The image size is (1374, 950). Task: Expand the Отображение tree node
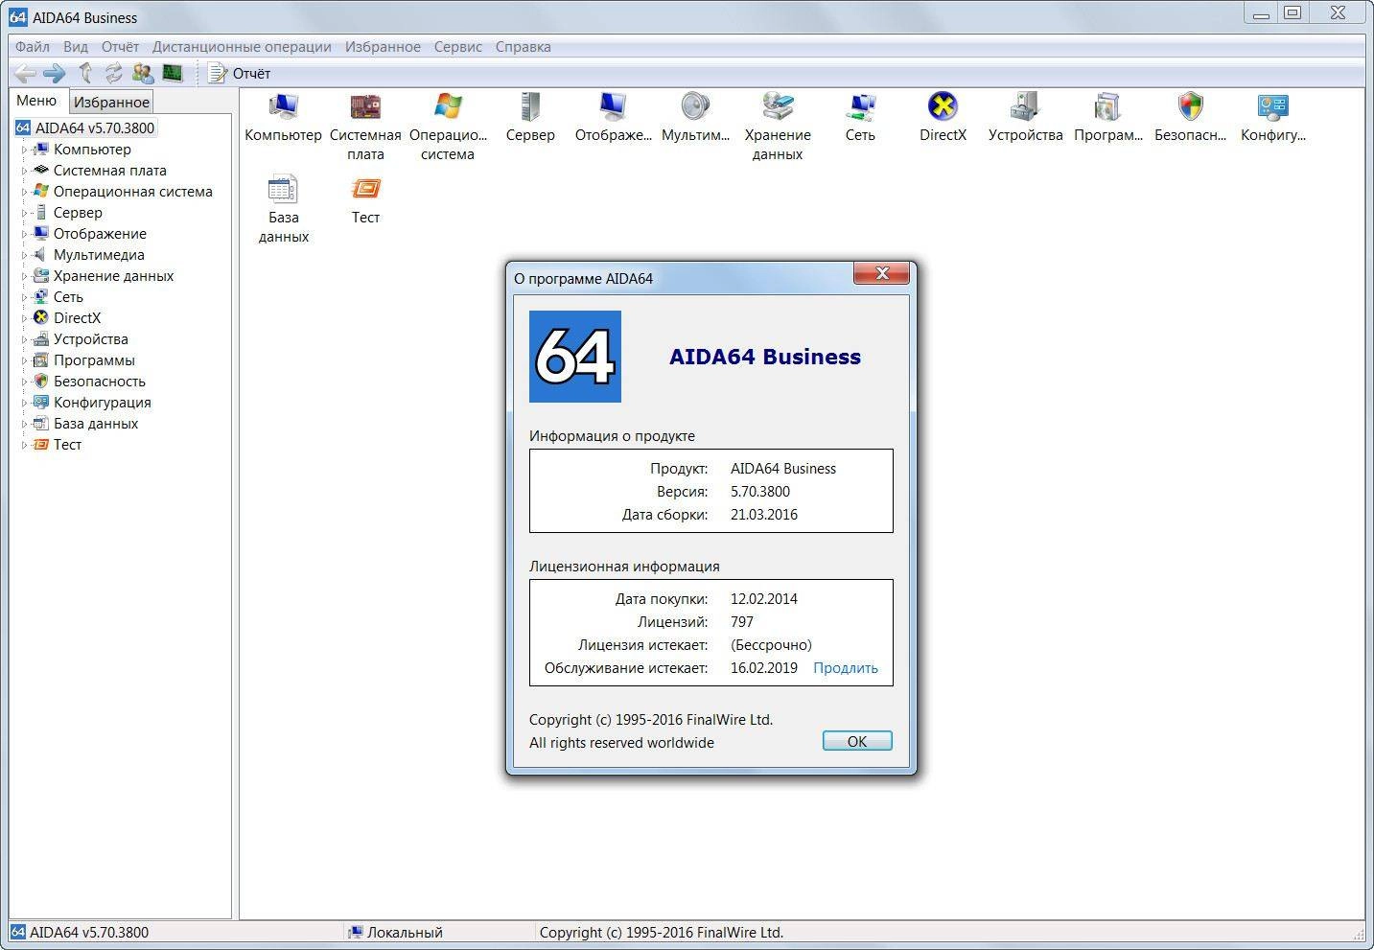[x=25, y=234]
